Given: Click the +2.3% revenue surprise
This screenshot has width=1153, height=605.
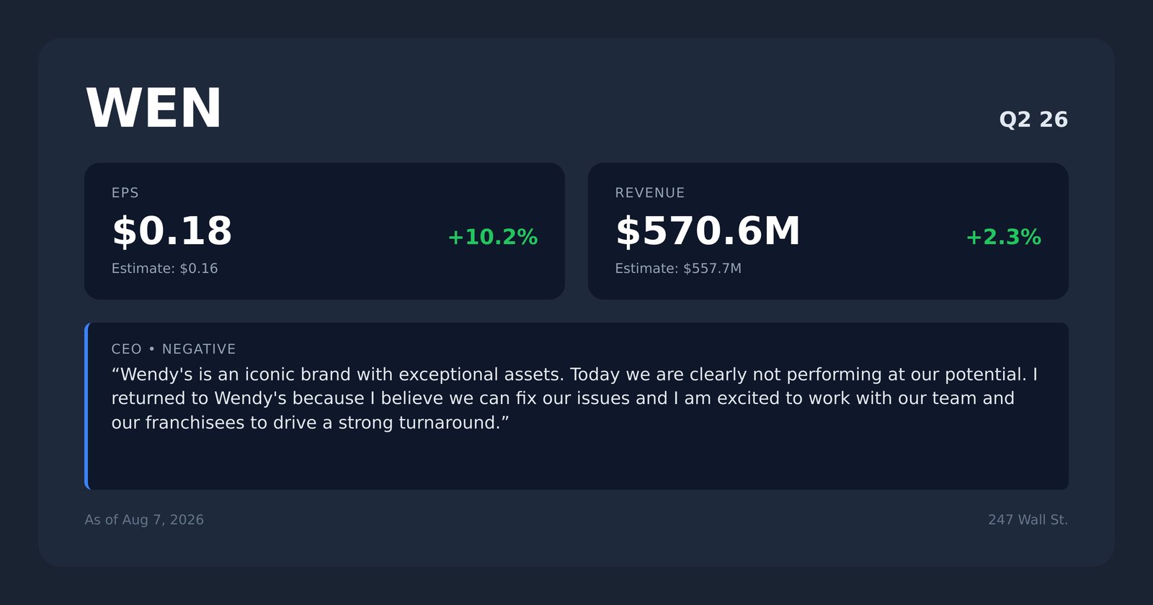Looking at the screenshot, I should point(1003,237).
